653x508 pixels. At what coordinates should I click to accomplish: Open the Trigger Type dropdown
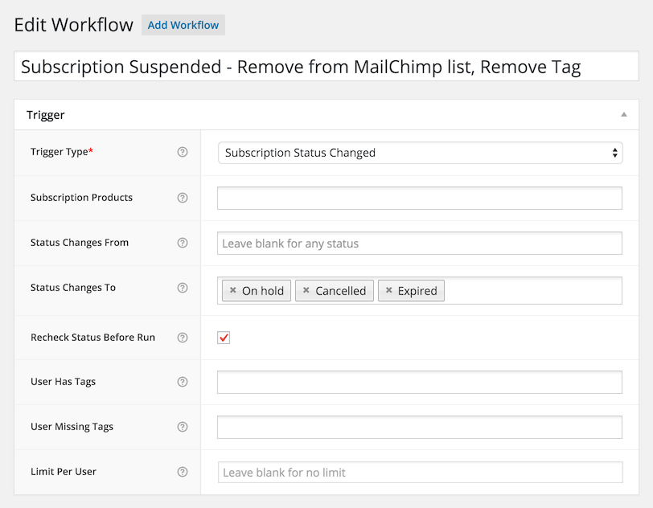420,153
